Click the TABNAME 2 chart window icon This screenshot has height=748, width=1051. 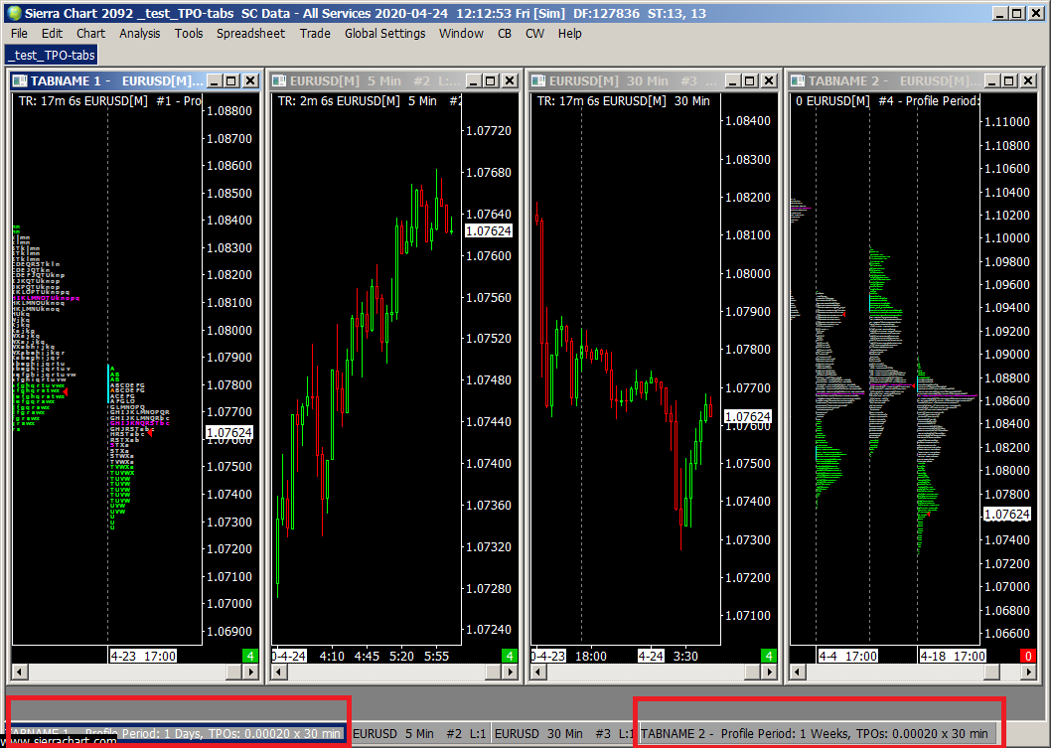pyautogui.click(x=798, y=81)
